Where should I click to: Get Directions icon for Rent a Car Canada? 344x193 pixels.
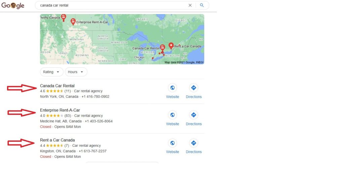193,143
